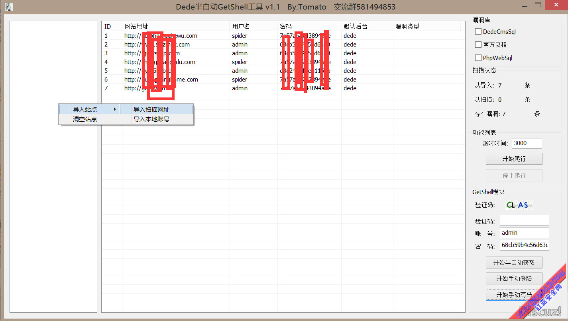The height and width of the screenshot is (321, 568).
Task: Click username spider in row 4
Action: [240, 62]
